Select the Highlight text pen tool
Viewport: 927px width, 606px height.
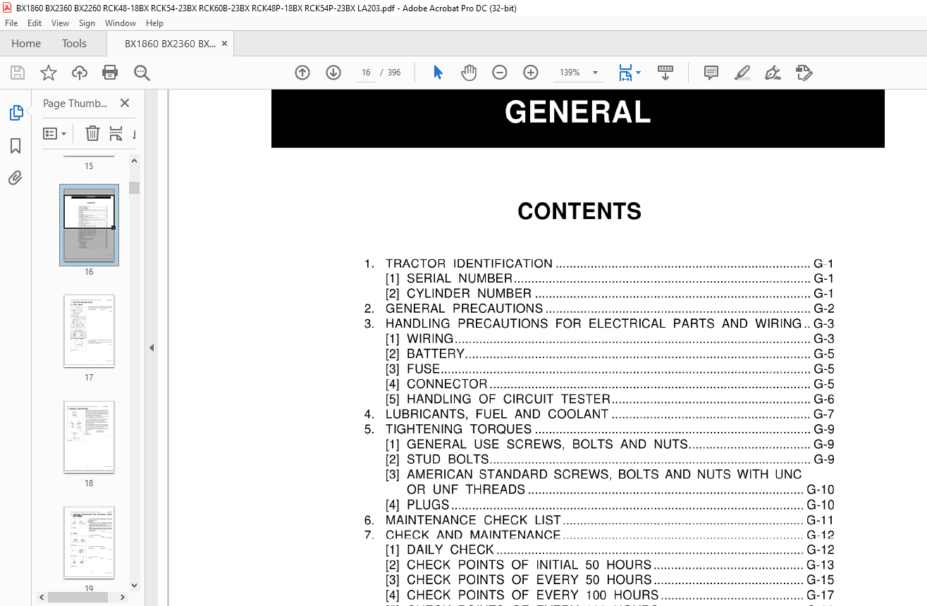tap(742, 73)
